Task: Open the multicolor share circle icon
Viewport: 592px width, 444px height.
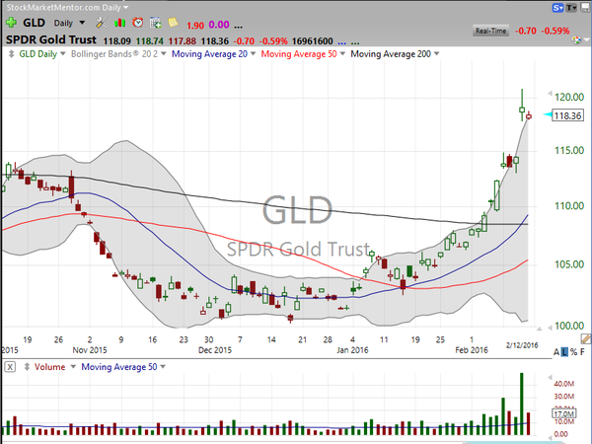Action: pyautogui.click(x=576, y=40)
